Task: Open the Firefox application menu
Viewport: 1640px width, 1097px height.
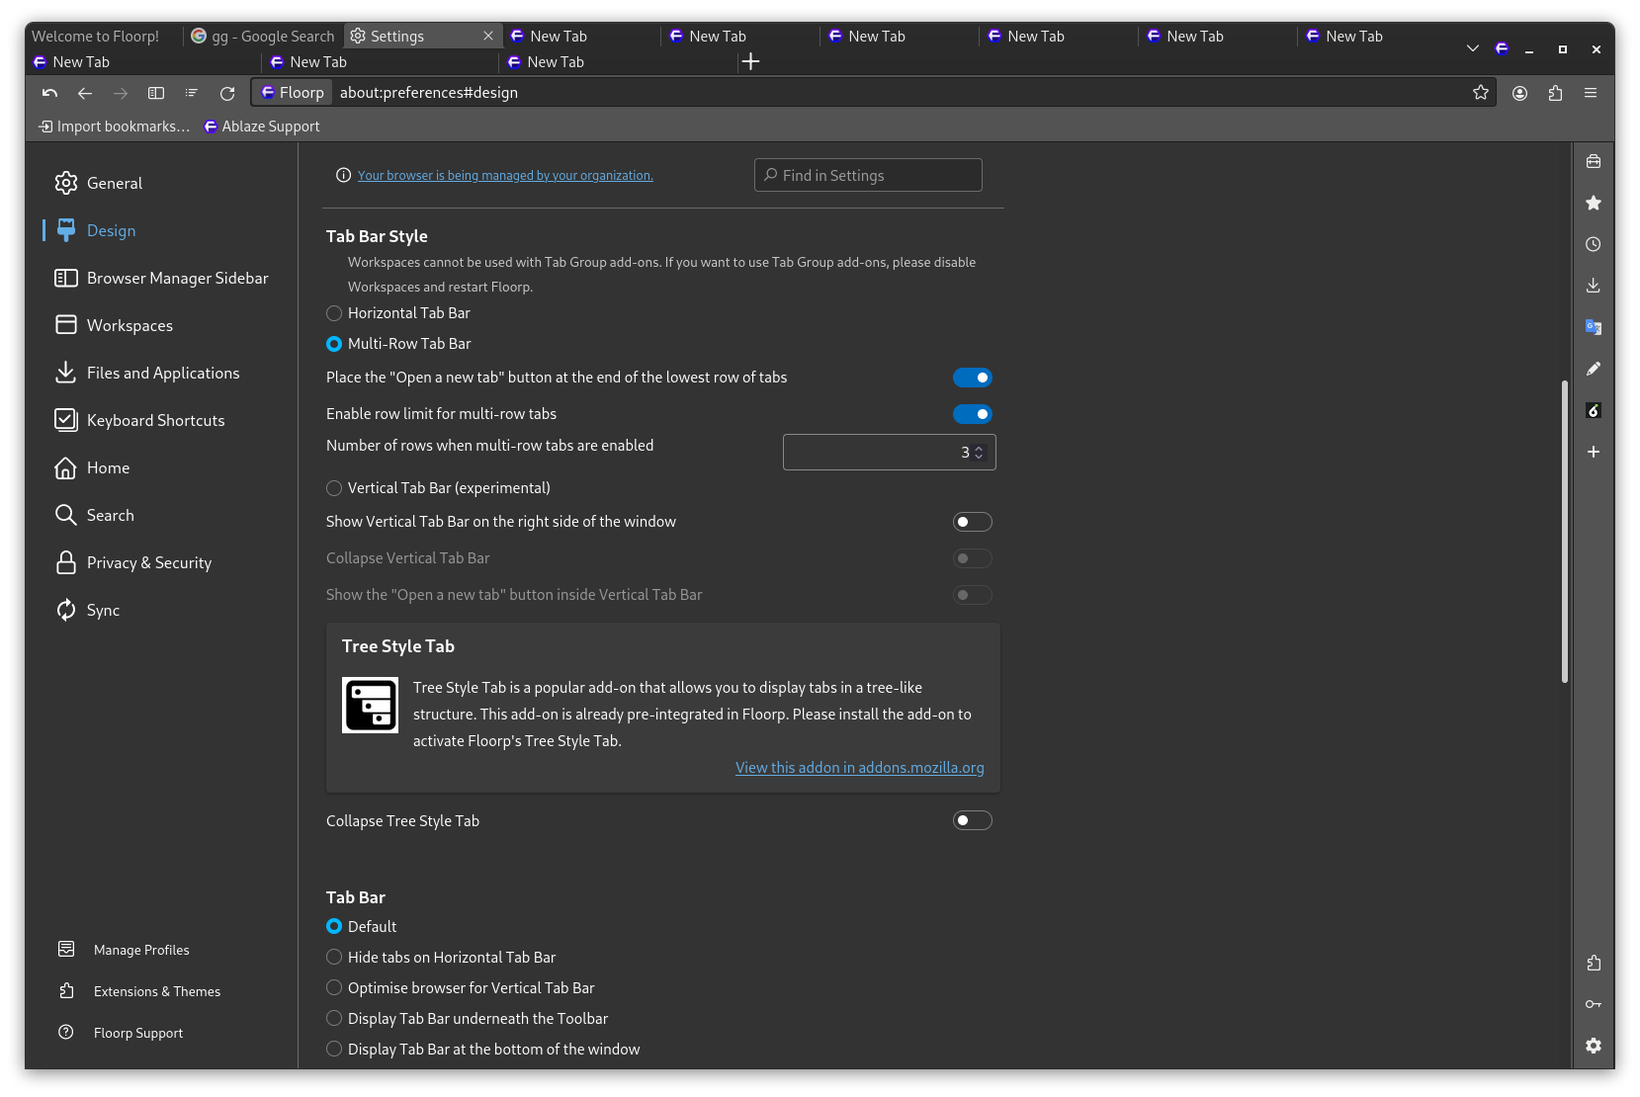Action: (x=1592, y=92)
